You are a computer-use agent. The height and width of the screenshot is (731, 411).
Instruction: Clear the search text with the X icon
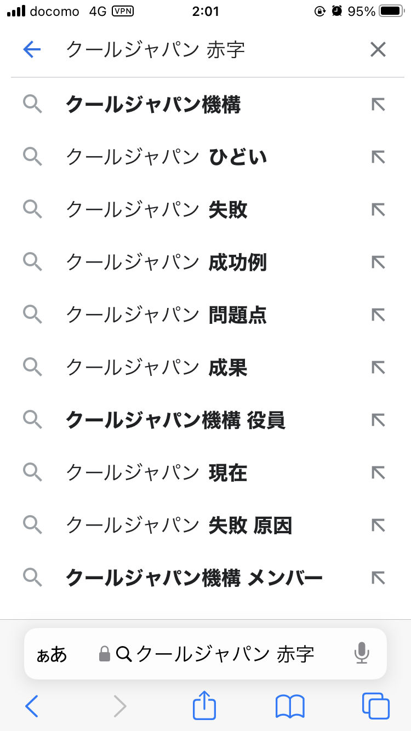point(378,50)
